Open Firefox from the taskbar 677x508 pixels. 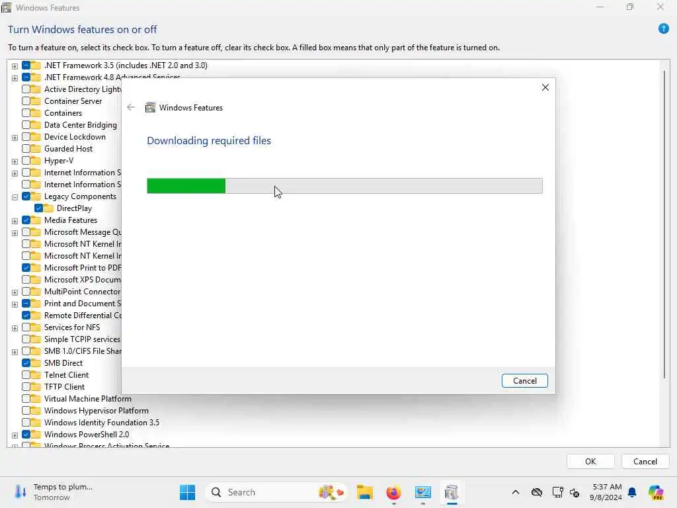[x=394, y=492]
